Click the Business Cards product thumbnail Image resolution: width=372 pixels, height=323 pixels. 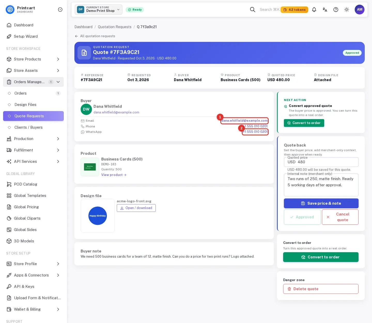click(90, 167)
